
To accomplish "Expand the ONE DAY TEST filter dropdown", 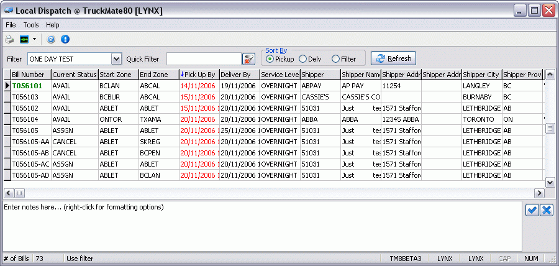I will coord(116,59).
